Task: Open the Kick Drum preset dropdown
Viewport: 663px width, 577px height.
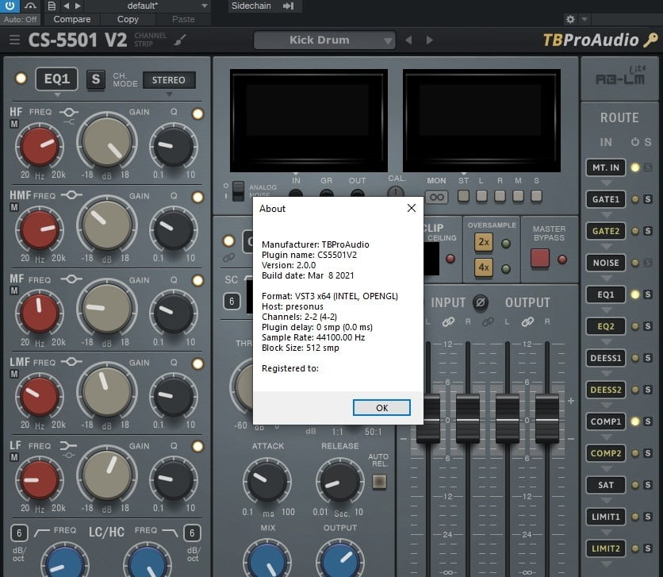Action: (324, 40)
